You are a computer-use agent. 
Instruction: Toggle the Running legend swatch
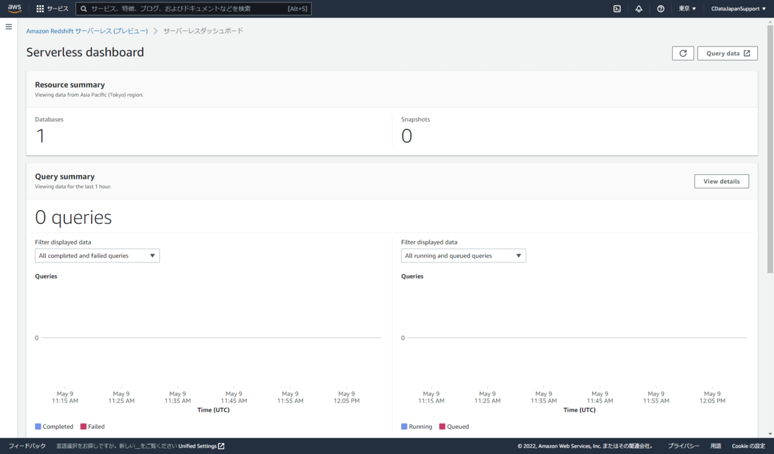click(404, 426)
